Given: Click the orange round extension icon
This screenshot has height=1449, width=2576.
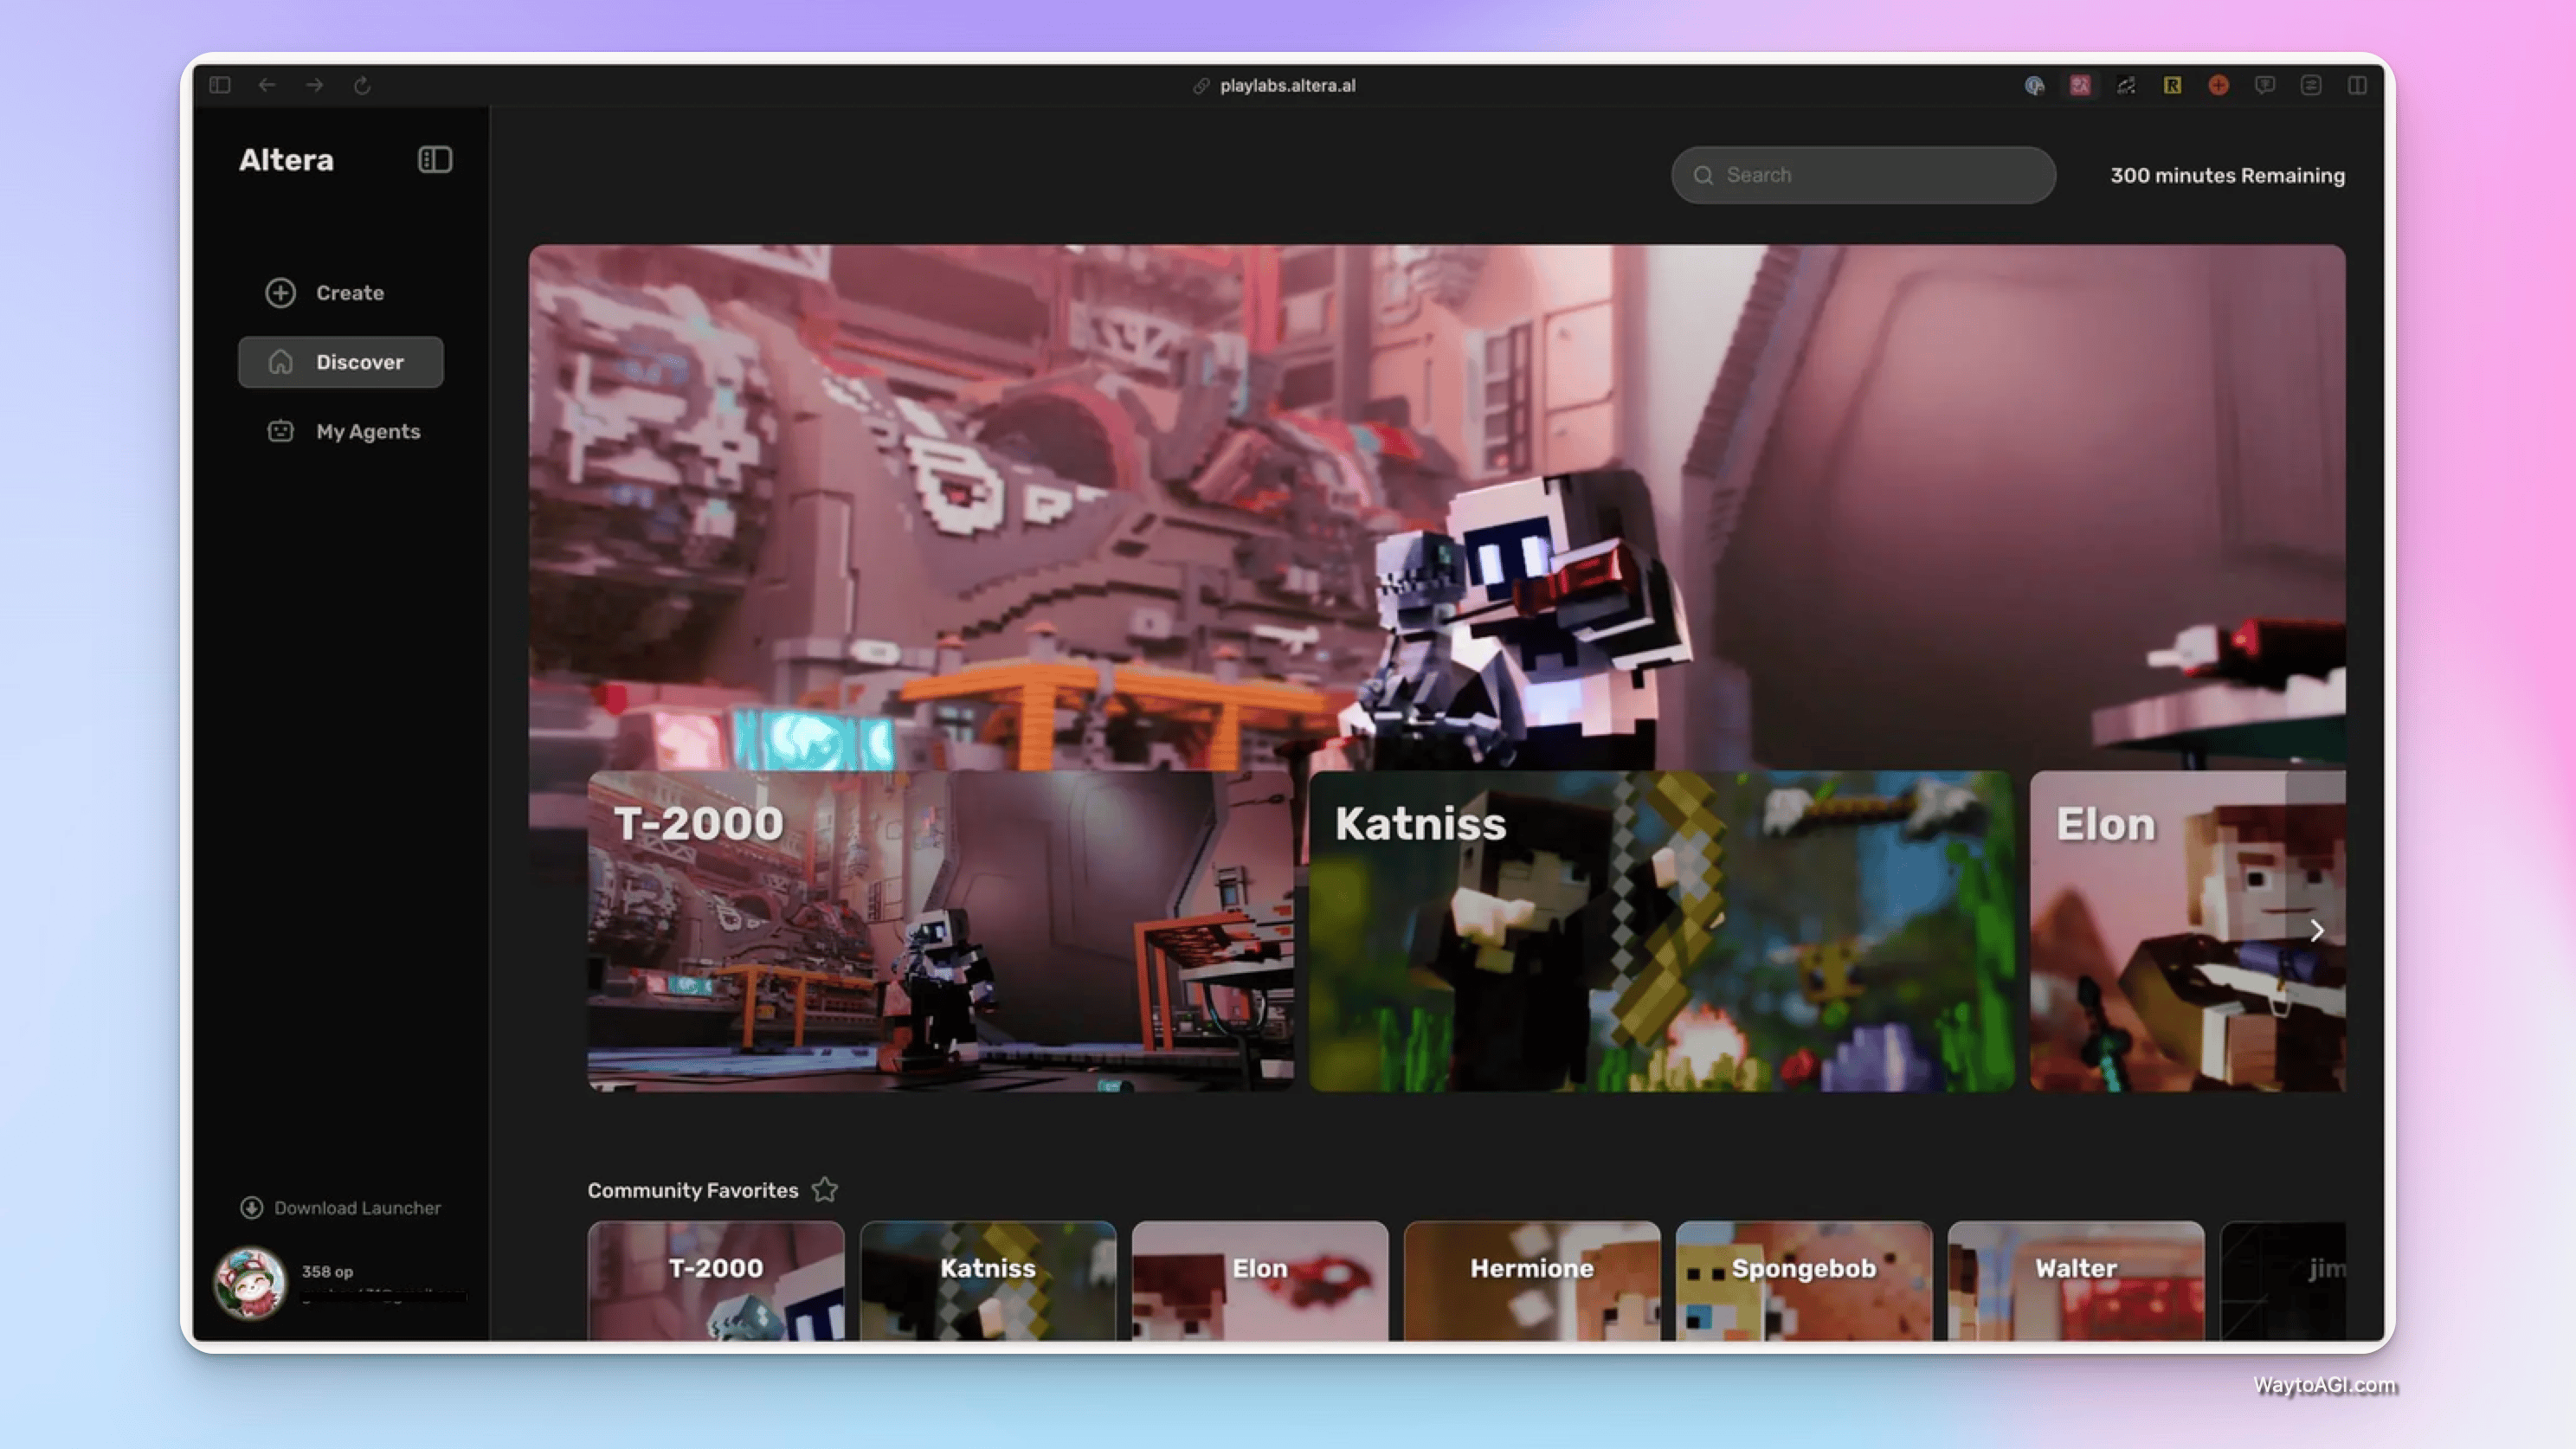Looking at the screenshot, I should tap(2218, 86).
